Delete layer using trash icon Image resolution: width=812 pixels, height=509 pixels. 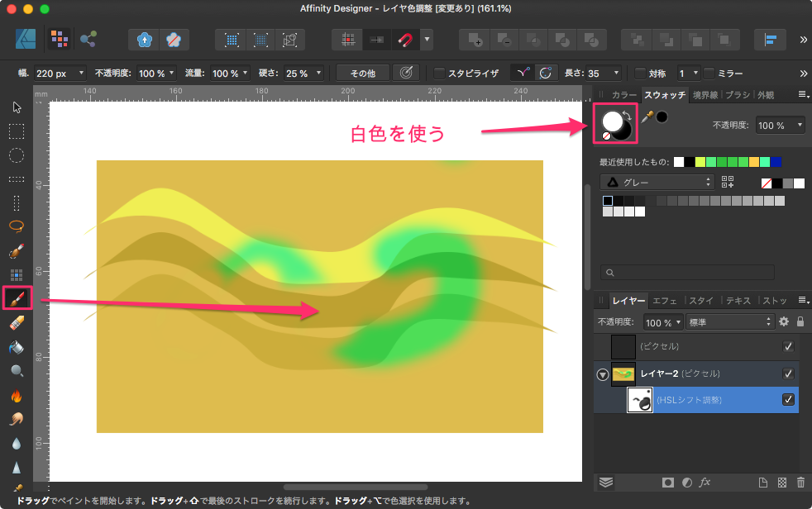pyautogui.click(x=800, y=482)
